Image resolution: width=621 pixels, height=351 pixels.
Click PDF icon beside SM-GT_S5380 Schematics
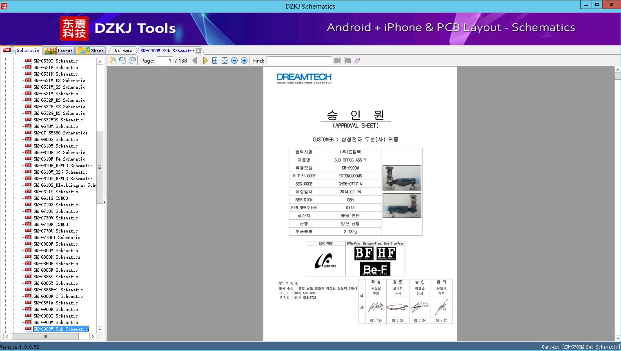tap(28, 133)
